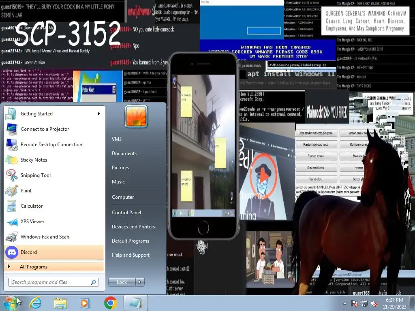415x311 pixels.
Task: Click the search magnifier icon
Action: 94,282
